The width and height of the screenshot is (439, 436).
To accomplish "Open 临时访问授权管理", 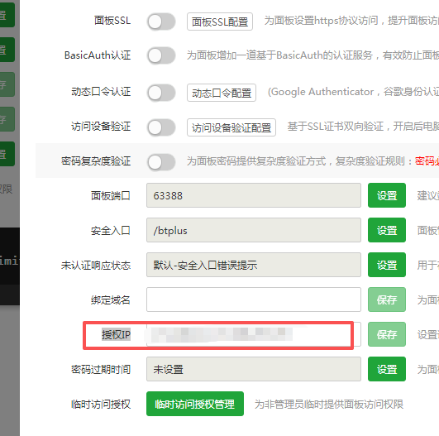I will pos(195,404).
